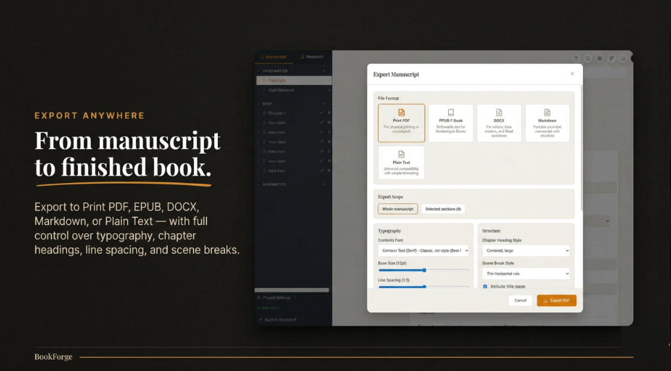Open the Manuscript tab in sidebar

[x=274, y=57]
